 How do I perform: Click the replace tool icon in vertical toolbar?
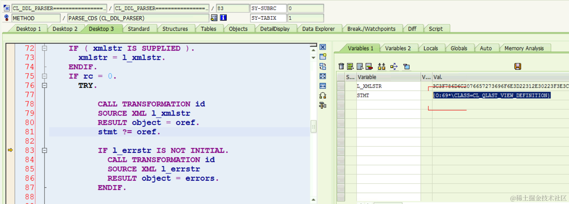[323, 66]
